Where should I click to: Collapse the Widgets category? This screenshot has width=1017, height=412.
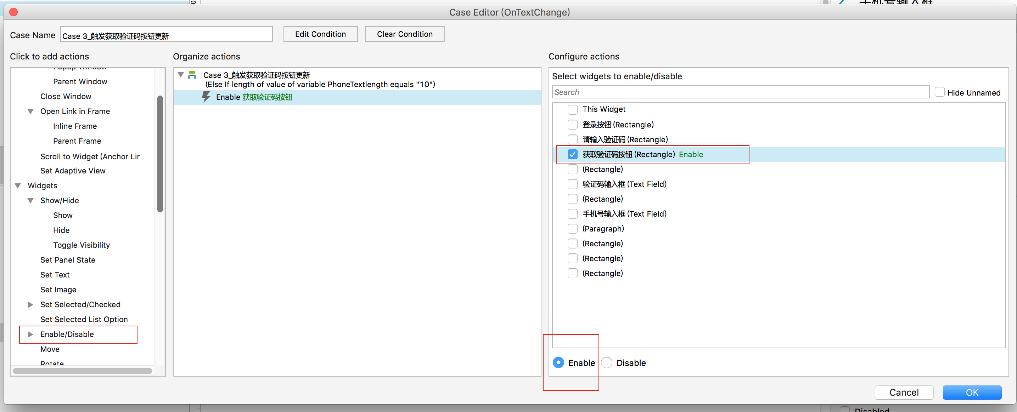coord(18,186)
